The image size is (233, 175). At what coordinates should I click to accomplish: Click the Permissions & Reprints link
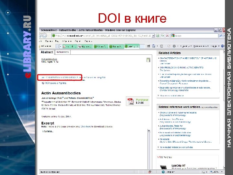(56, 83)
